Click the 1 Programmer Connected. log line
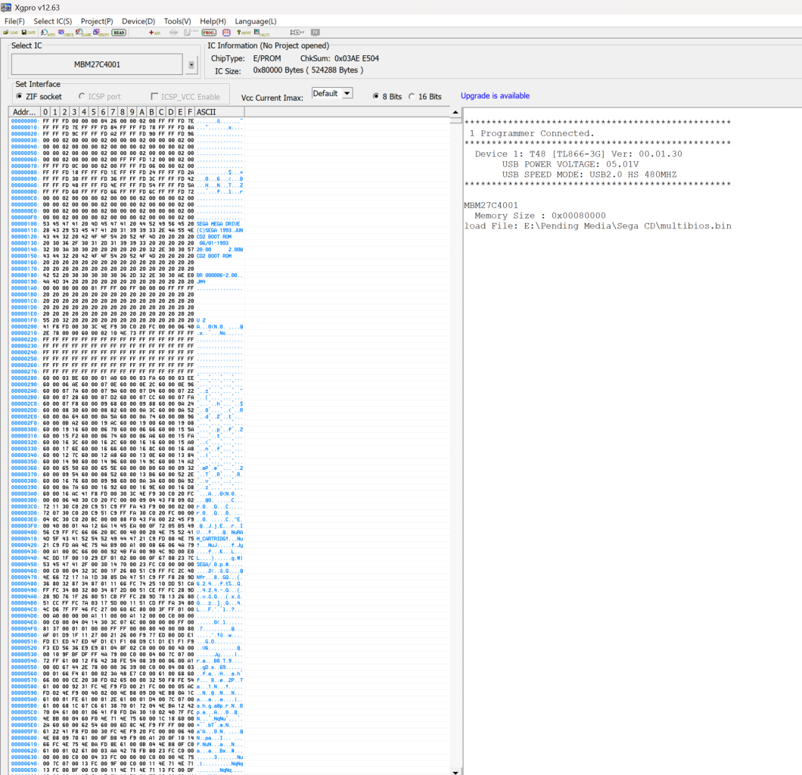The image size is (802, 775). [x=532, y=133]
